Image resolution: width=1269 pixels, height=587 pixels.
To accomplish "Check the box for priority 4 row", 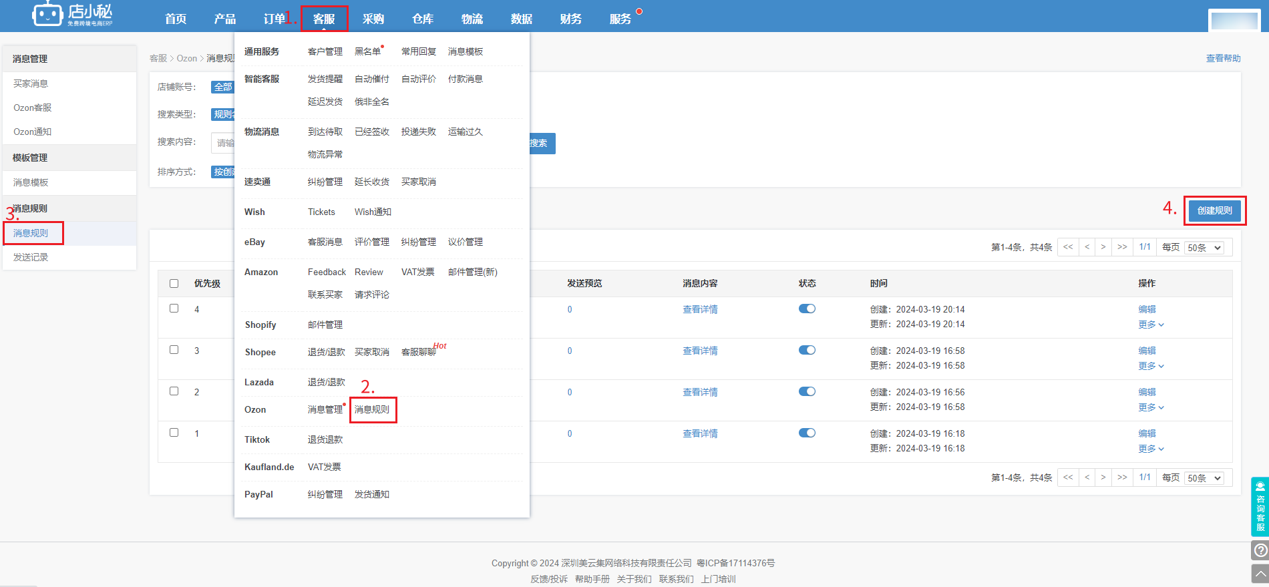I will (x=174, y=309).
